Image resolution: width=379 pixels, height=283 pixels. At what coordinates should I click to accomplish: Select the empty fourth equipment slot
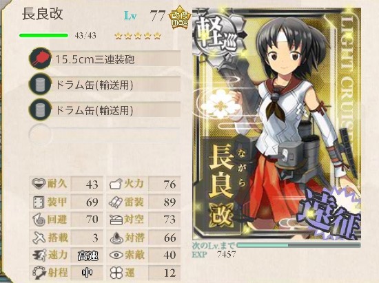point(105,134)
